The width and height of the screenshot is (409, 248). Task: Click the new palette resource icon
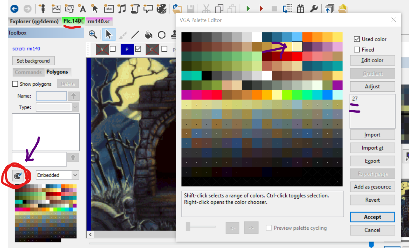click(161, 9)
